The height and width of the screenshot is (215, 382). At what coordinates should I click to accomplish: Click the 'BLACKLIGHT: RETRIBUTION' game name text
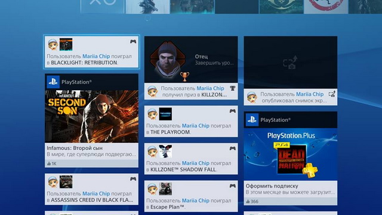pos(84,63)
